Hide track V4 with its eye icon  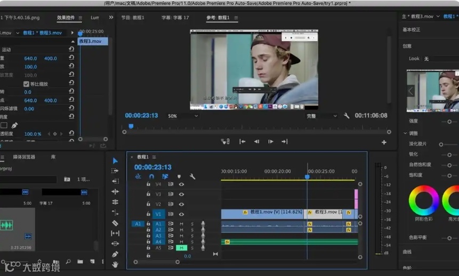(181, 184)
